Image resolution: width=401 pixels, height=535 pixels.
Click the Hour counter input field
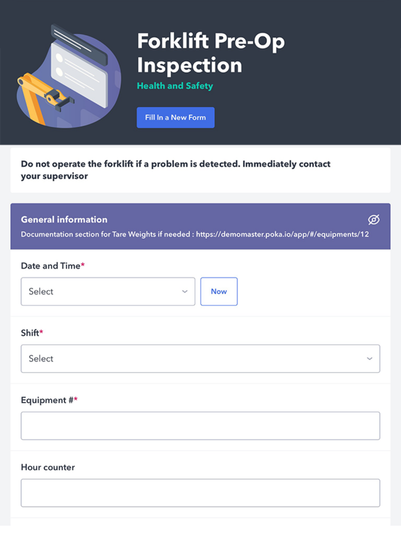coord(200,493)
